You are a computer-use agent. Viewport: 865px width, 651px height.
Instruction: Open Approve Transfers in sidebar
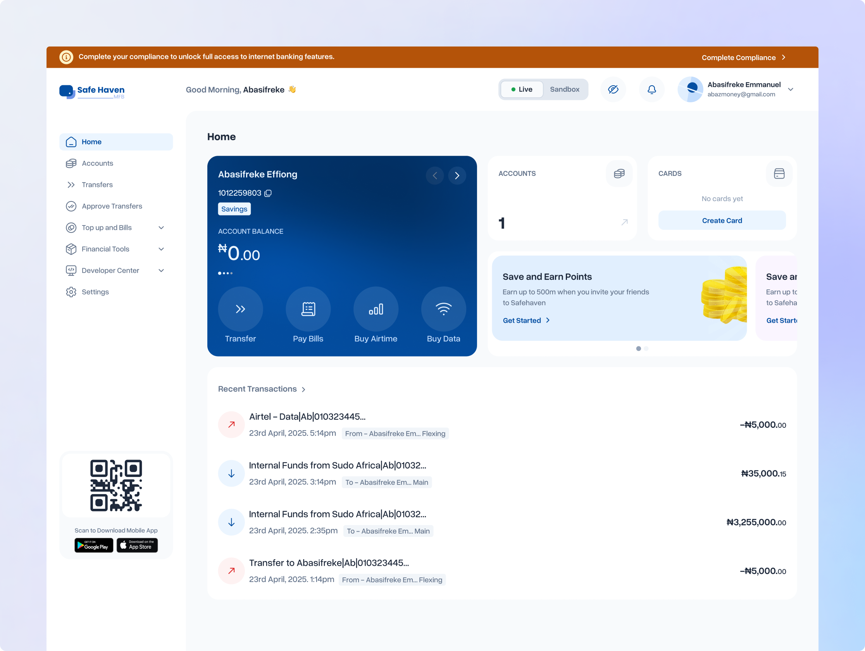112,206
